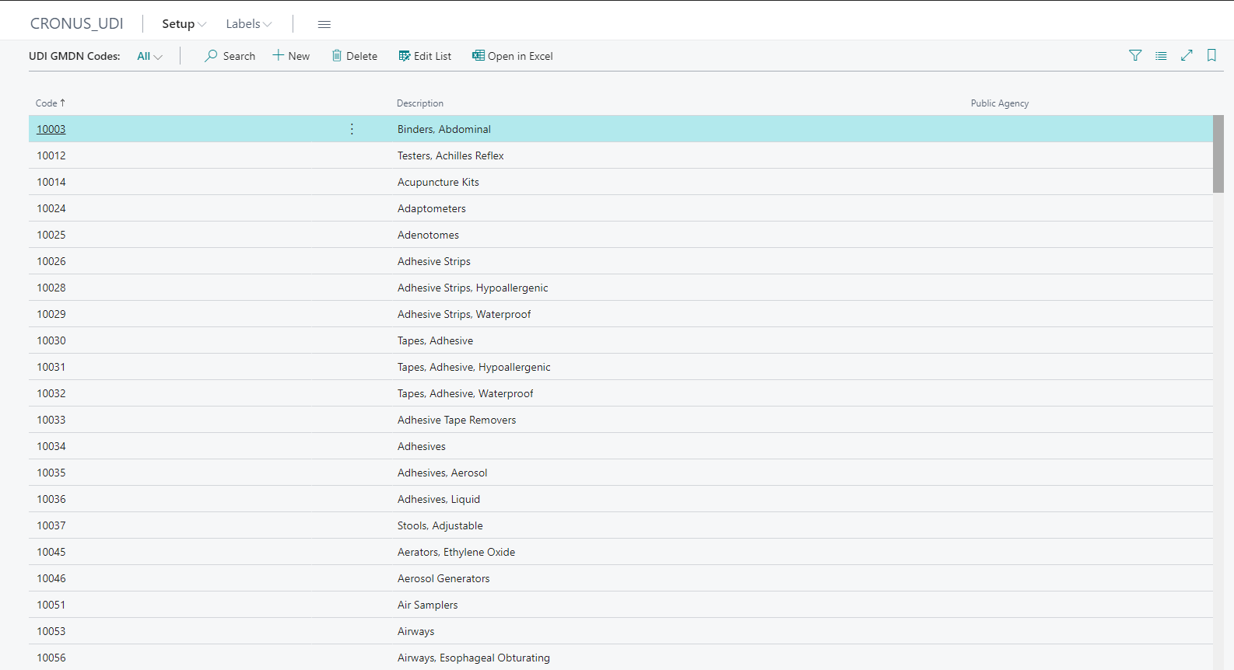Open the All views dropdown
1234x670 pixels.
(149, 56)
